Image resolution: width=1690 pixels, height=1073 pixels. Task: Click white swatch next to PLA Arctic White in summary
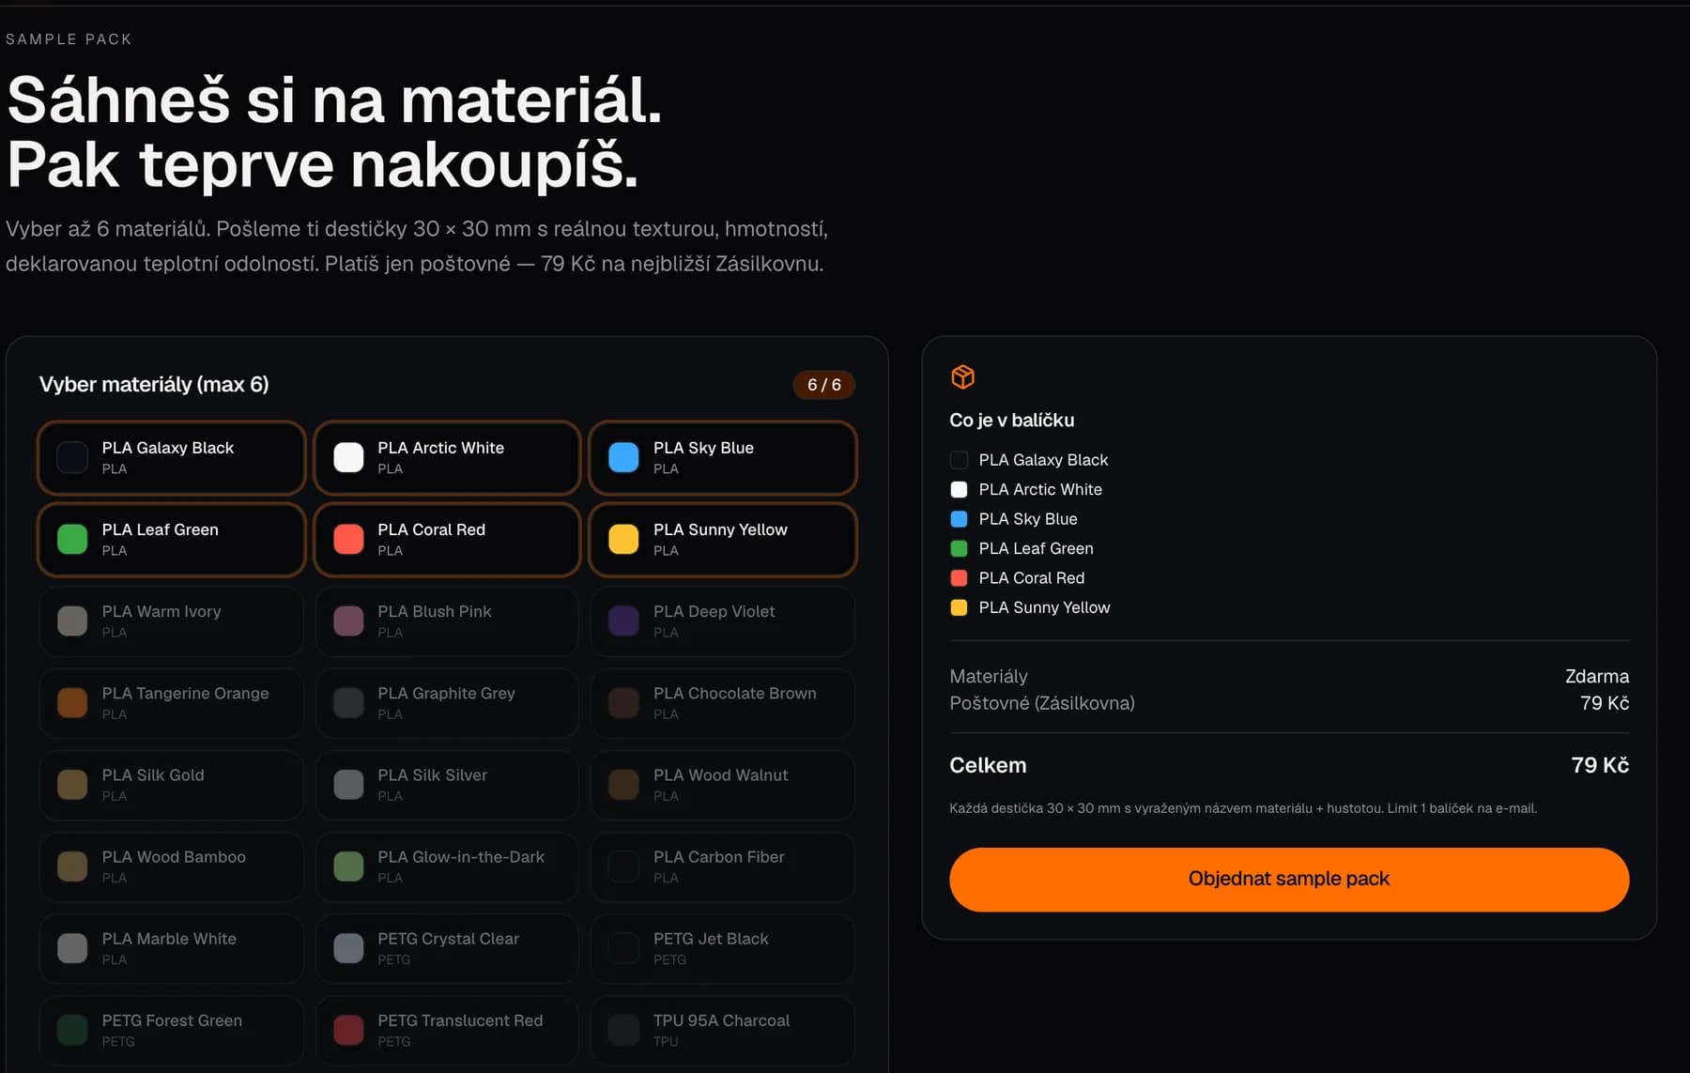pos(959,489)
